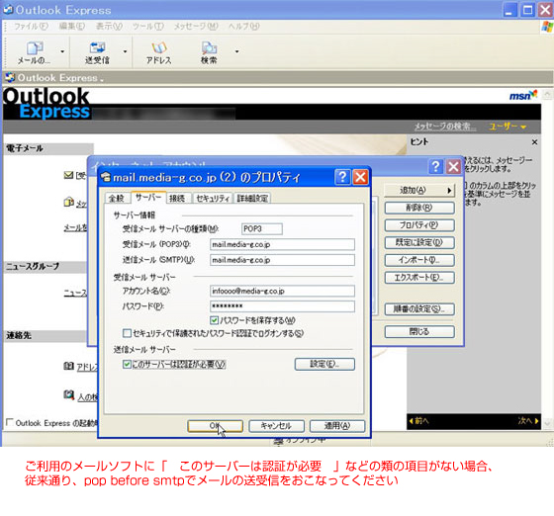Toggle このサーバーは認証が必要 checkbox

(127, 364)
